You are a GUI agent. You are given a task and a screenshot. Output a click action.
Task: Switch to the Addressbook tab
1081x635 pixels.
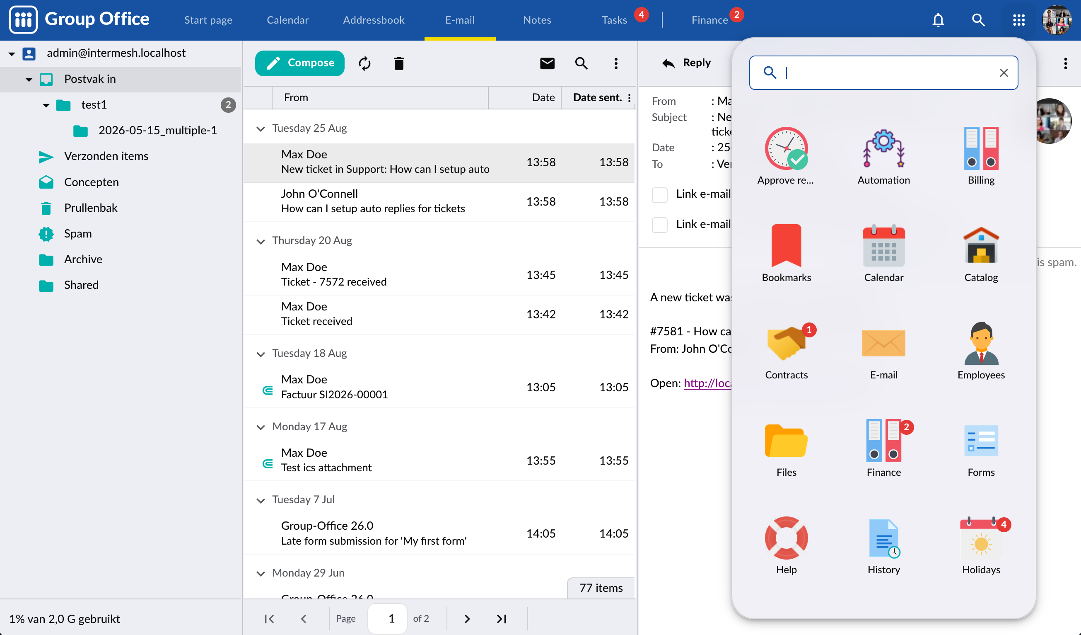pyautogui.click(x=373, y=20)
